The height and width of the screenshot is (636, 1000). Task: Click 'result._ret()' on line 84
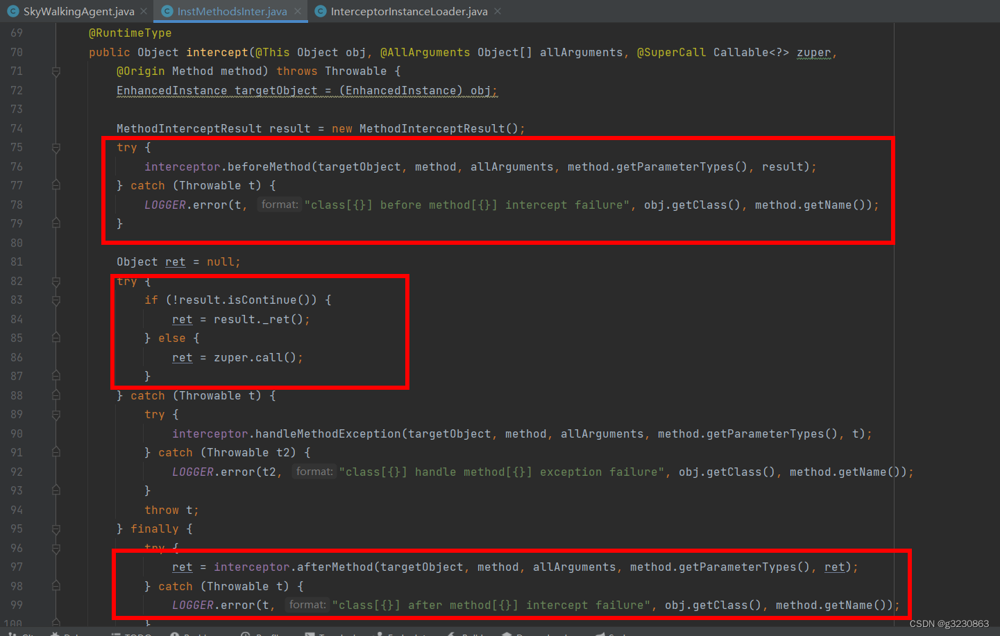pos(259,320)
